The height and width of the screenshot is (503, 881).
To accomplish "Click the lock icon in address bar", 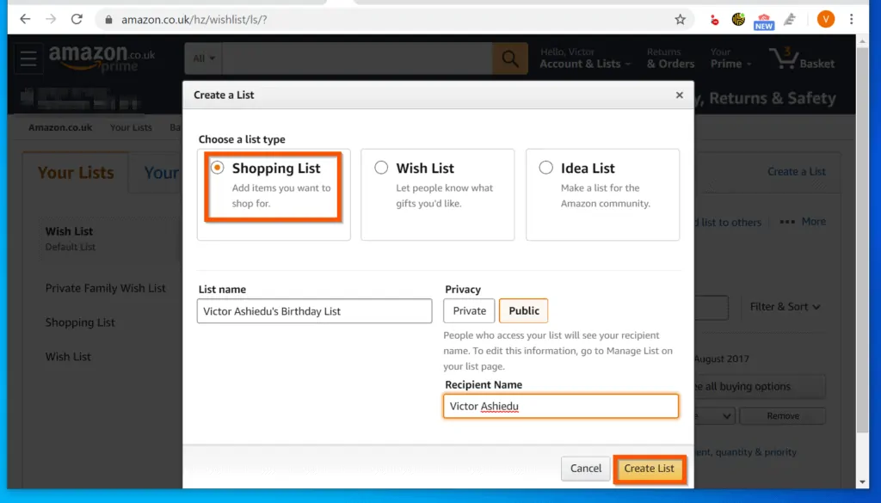I will 108,20.
